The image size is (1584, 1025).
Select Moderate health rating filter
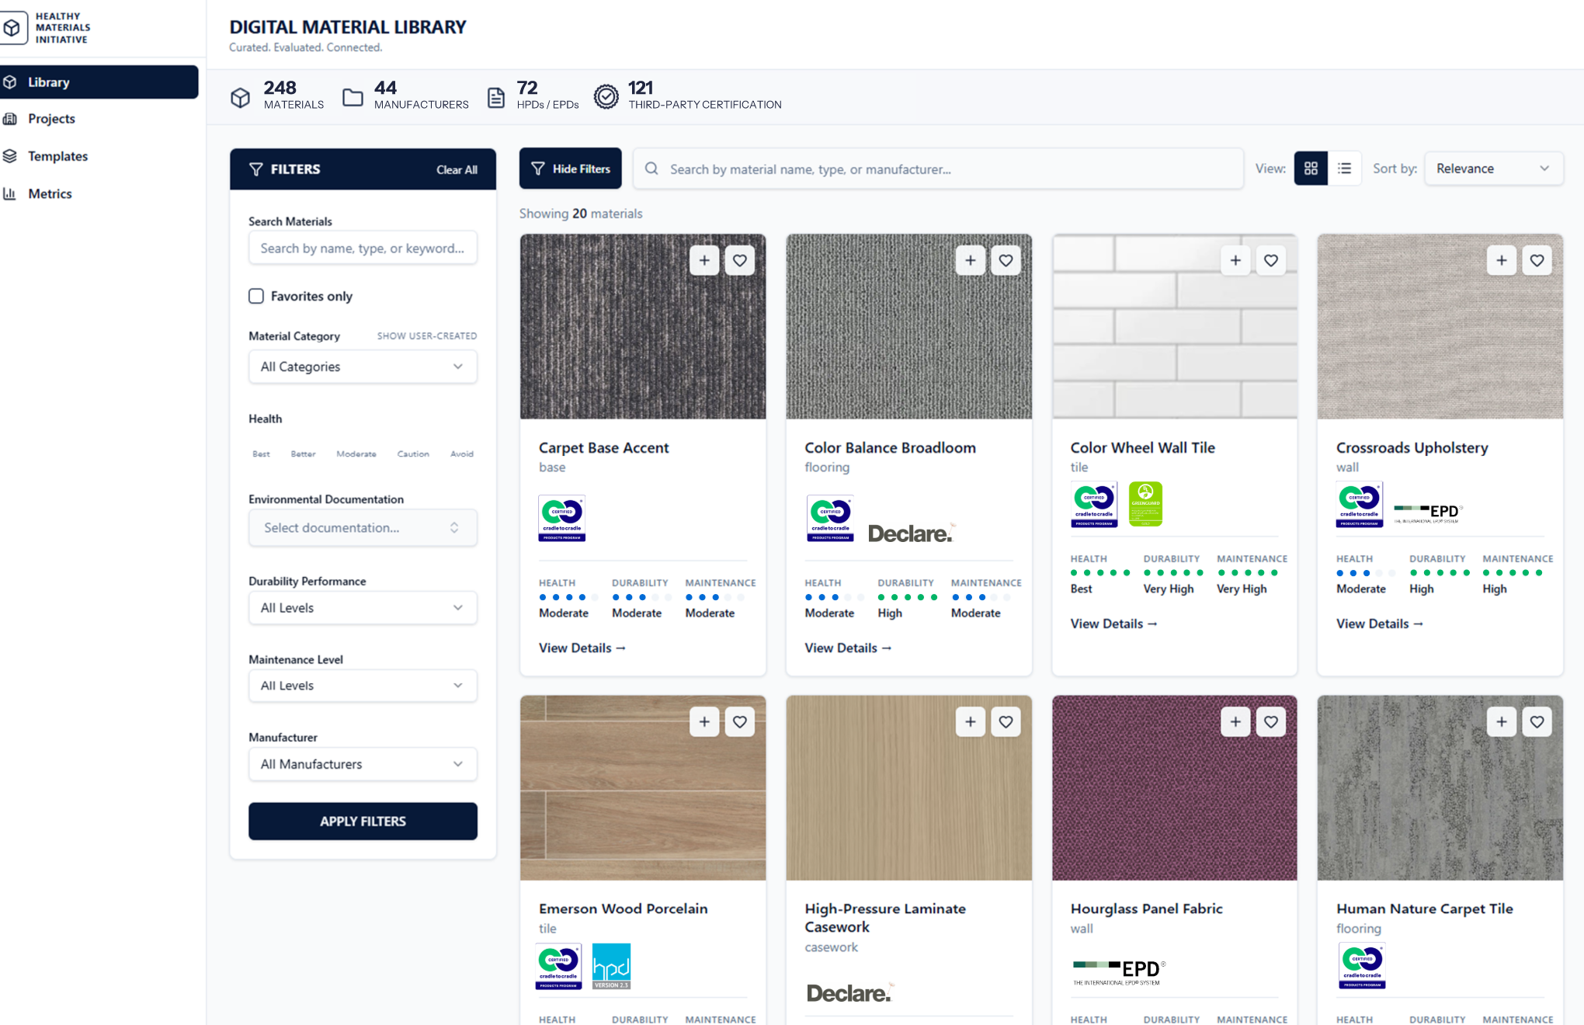click(356, 453)
